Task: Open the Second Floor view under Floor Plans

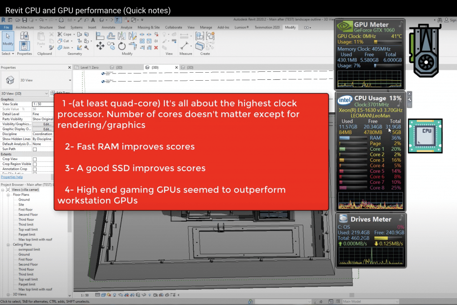Action: coord(28,214)
